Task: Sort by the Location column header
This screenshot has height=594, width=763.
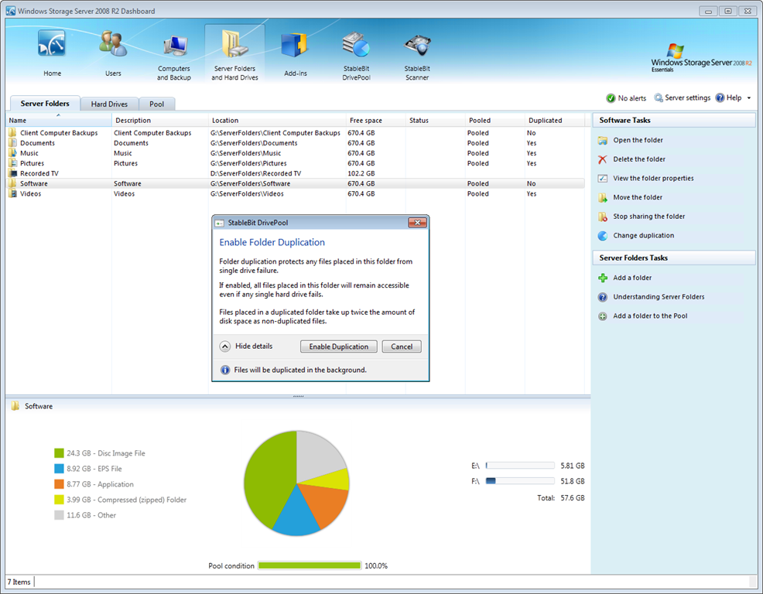Action: [x=277, y=120]
